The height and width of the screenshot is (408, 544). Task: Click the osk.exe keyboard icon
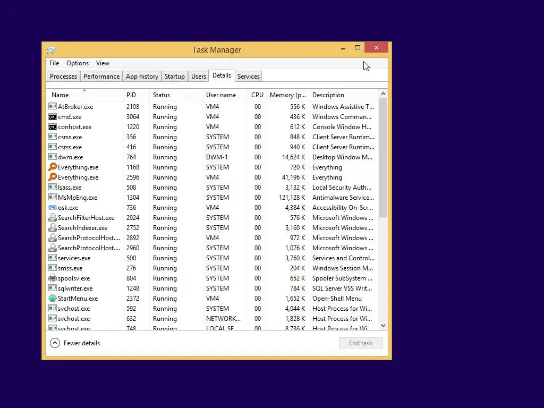[53, 208]
